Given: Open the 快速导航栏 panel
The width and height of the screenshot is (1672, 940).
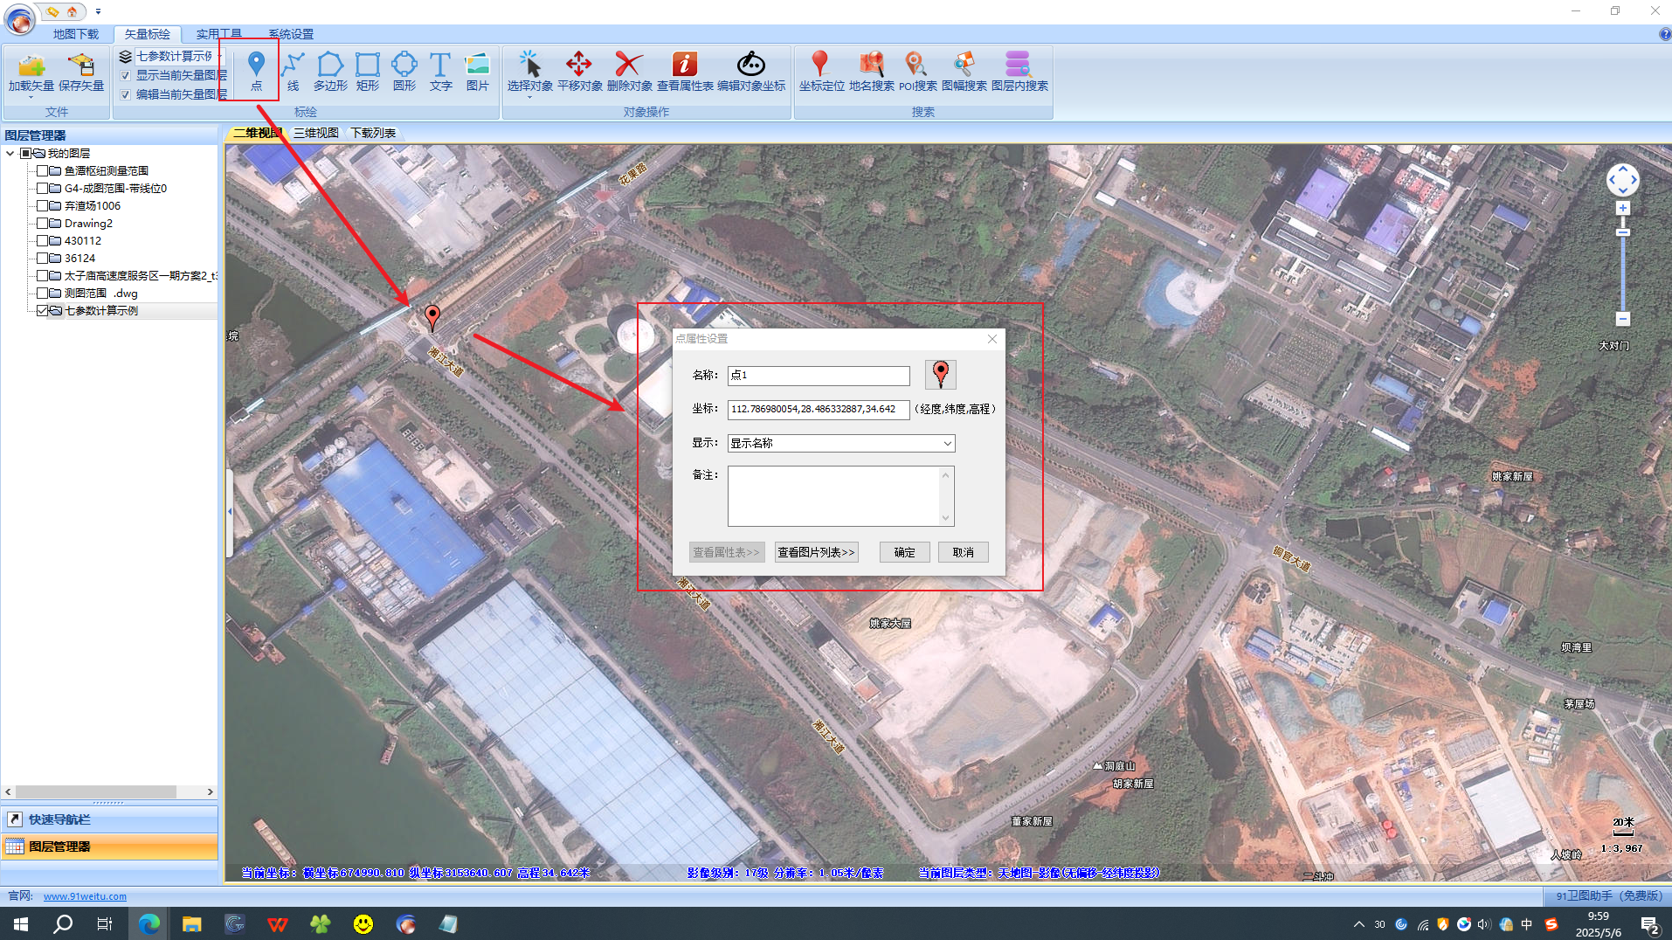Looking at the screenshot, I should pyautogui.click(x=109, y=819).
